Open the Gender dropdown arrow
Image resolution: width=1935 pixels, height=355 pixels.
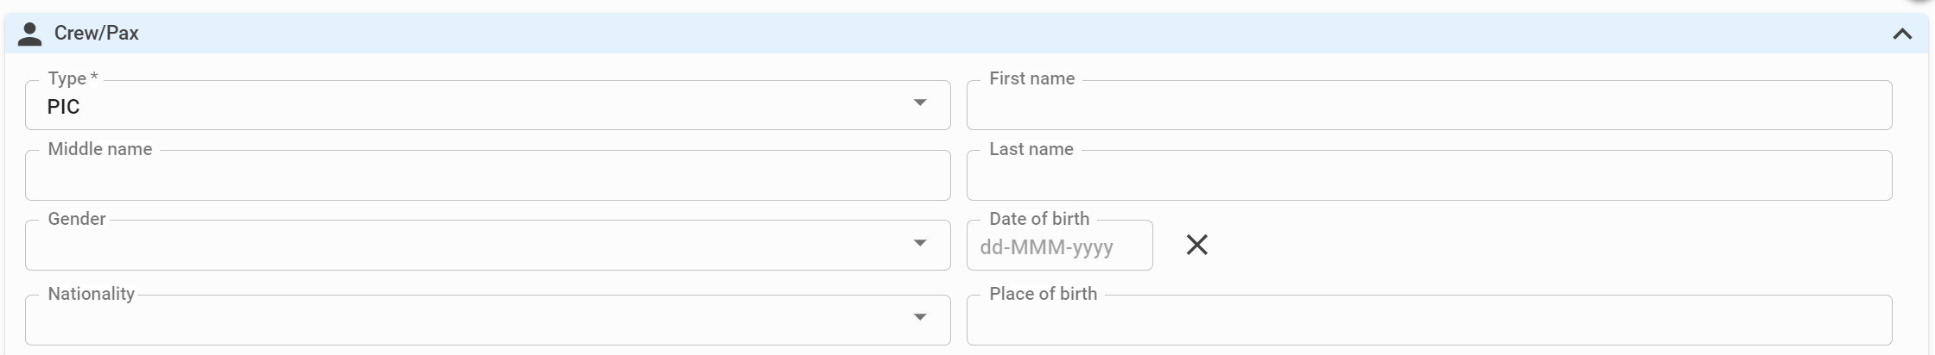coord(920,243)
